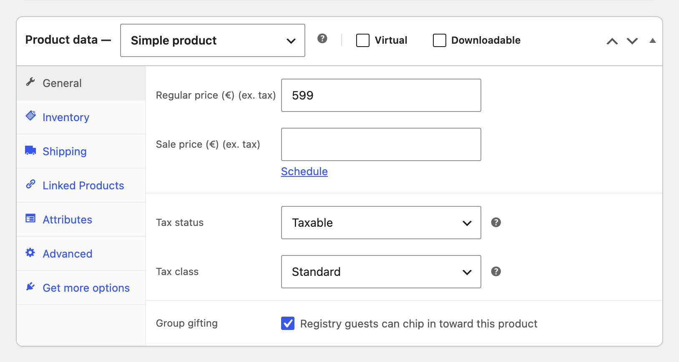Enable the Virtual checkbox
This screenshot has height=362, width=679.
coord(363,40)
